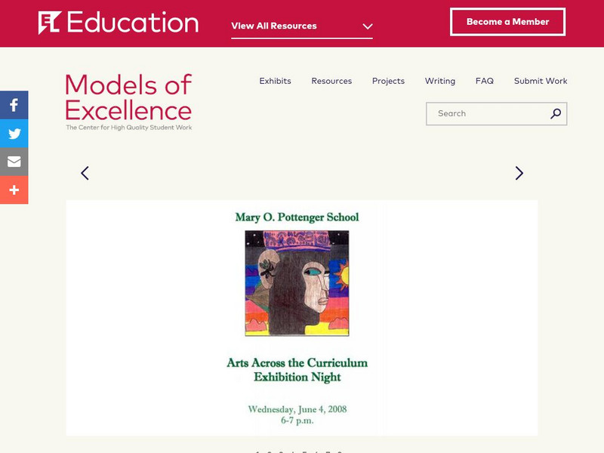Click the Mary O. Pottenger School slide image
This screenshot has width=604, height=453.
tap(301, 317)
